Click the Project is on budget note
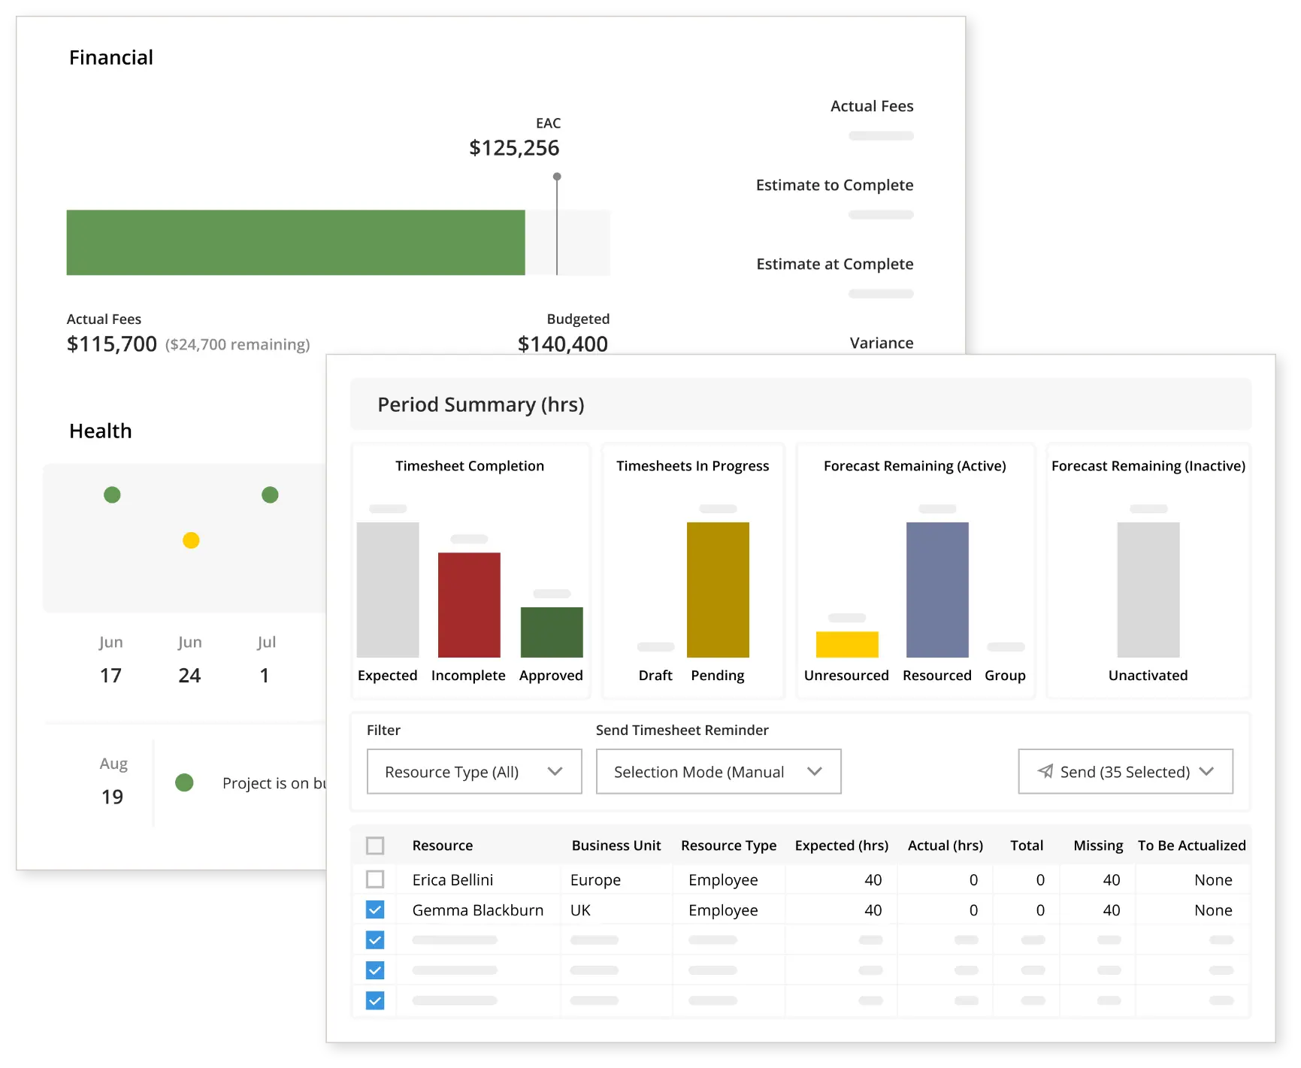This screenshot has height=1068, width=1301. 274,783
